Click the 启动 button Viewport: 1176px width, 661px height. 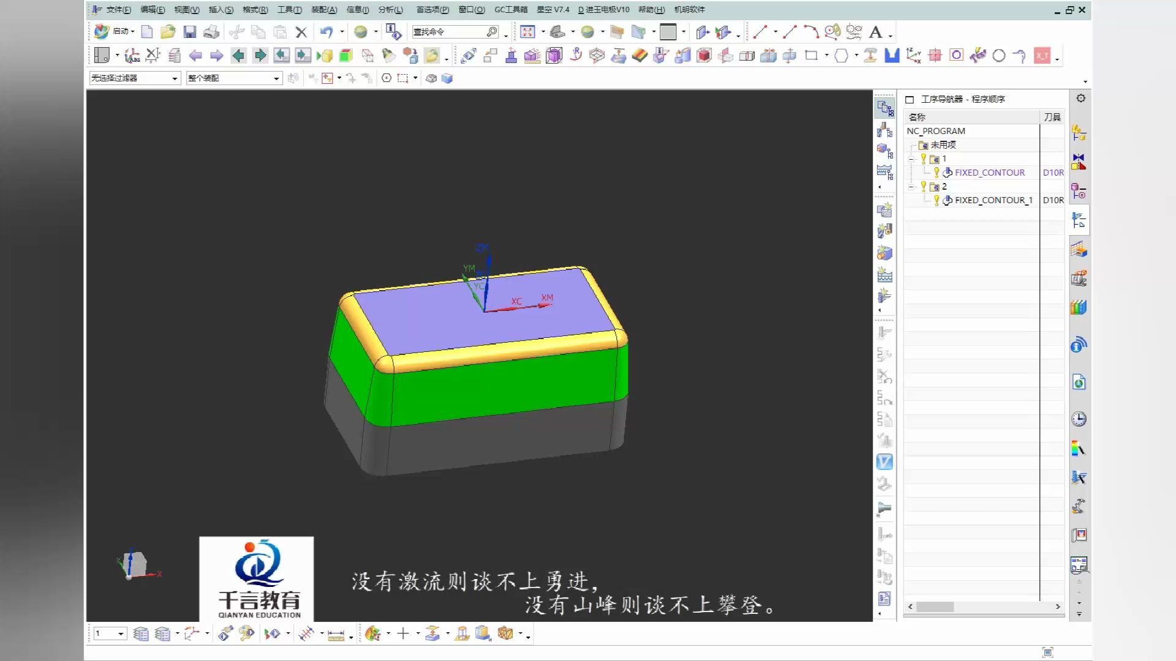click(x=120, y=31)
